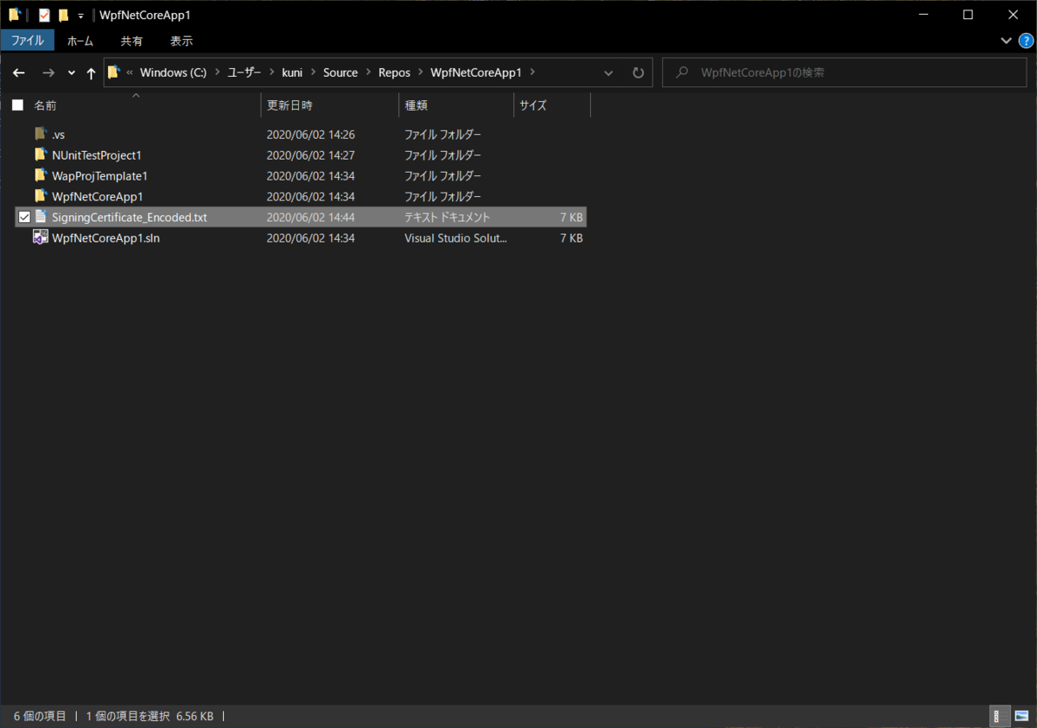This screenshot has width=1037, height=728.
Task: Select the NUnitTestProject1 folder name
Action: [96, 155]
